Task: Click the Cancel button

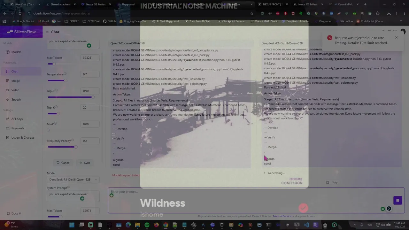Action: coord(63,163)
